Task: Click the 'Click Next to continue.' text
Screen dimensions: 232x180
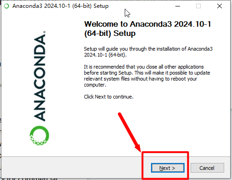Action: (x=109, y=97)
